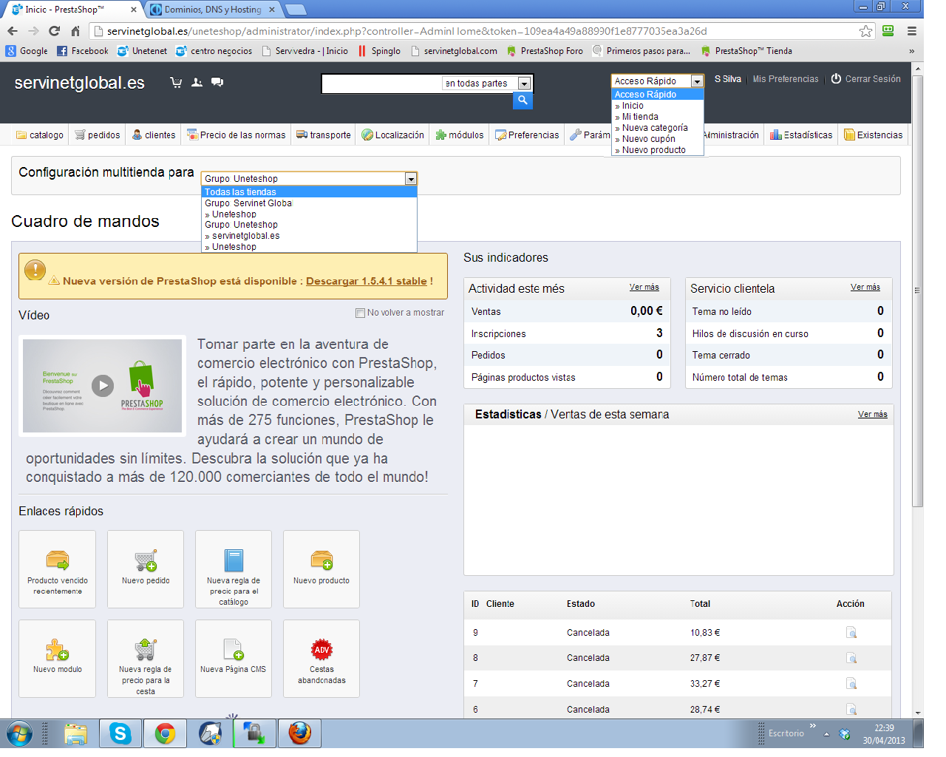946x757 pixels.
Task: Focus the back office search input field
Action: coord(382,84)
